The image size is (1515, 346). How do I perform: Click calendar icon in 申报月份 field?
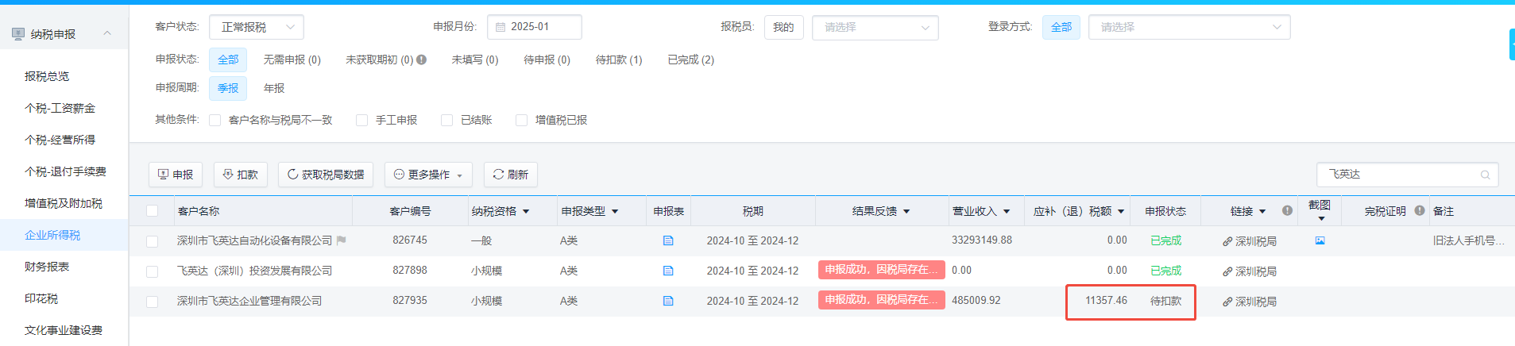500,27
